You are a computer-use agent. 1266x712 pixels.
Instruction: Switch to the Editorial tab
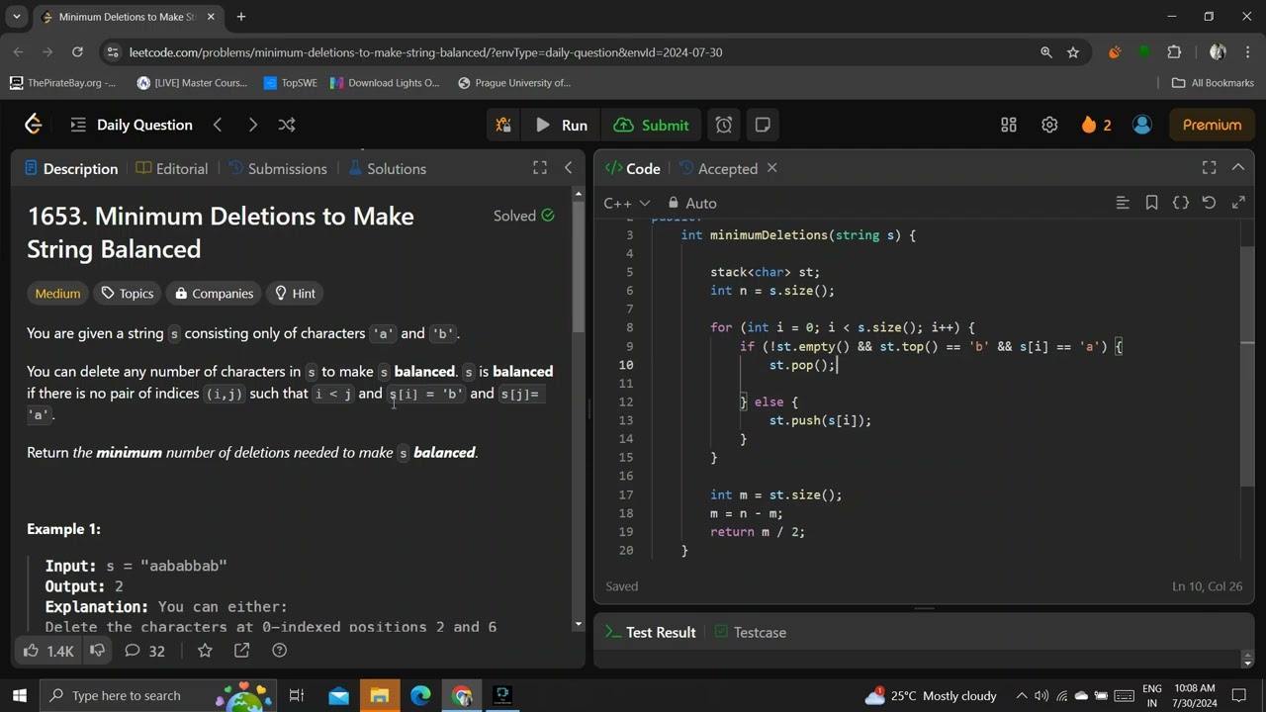coord(172,169)
